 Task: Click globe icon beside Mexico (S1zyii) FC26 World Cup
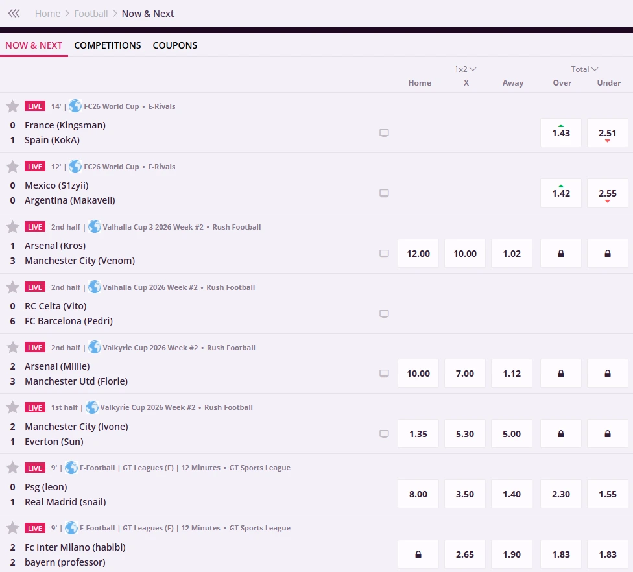tap(75, 166)
